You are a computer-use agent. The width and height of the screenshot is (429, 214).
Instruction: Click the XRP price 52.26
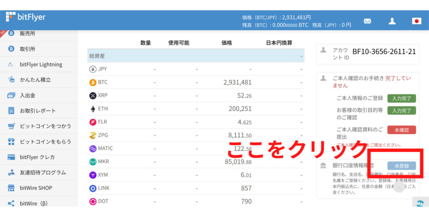pyautogui.click(x=245, y=96)
